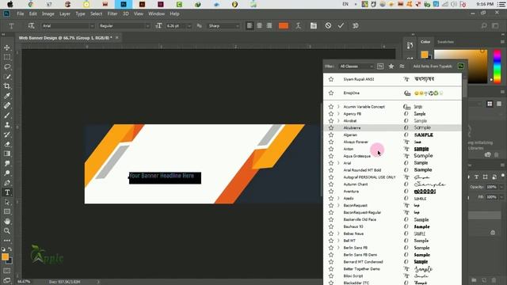Viewport: 507px width, 285px height.
Task: Expand the Arial font family
Action: (x=338, y=163)
